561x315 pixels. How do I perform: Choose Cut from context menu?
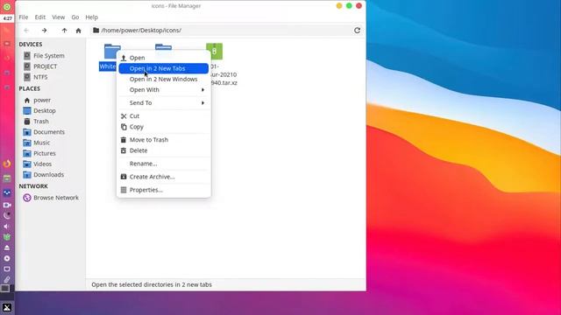[164, 116]
